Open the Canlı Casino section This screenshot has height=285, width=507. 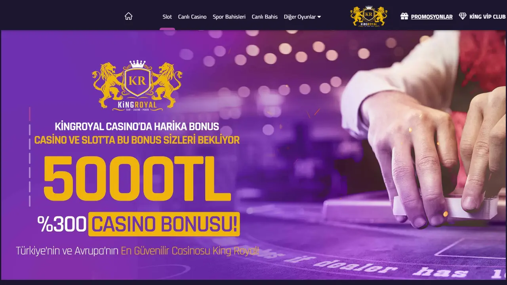(192, 17)
